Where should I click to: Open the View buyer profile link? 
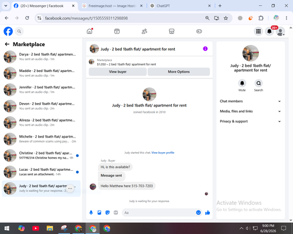163,153
